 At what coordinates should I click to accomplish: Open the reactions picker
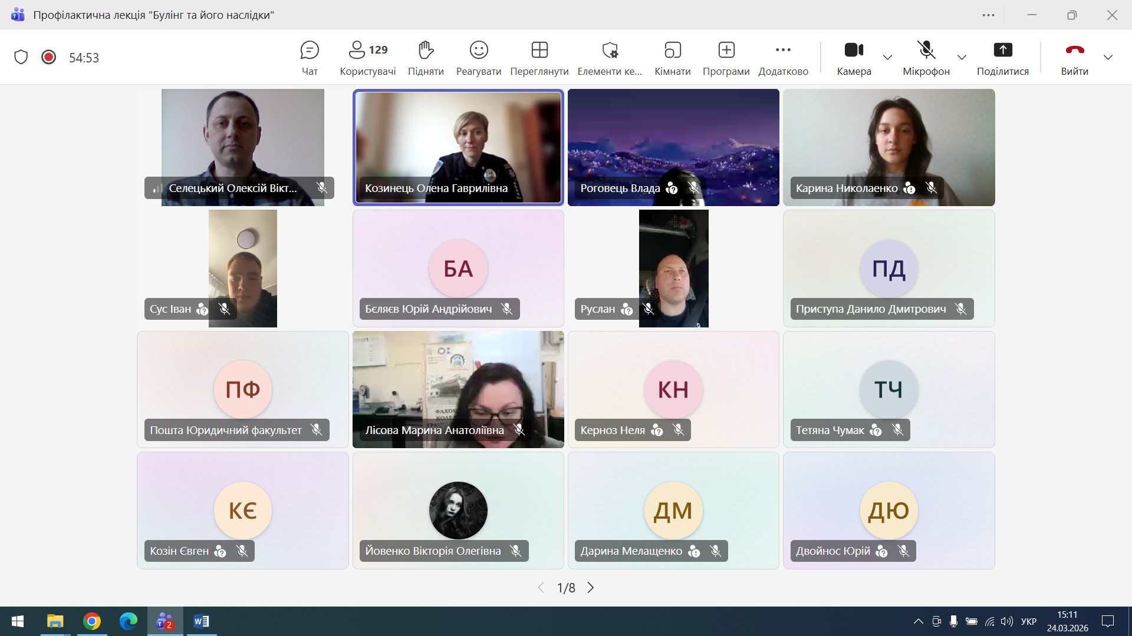coord(478,58)
